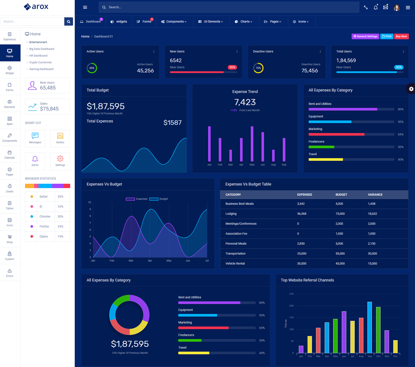Click the General Settings button
Screen dimensions: 415x367
click(x=365, y=36)
